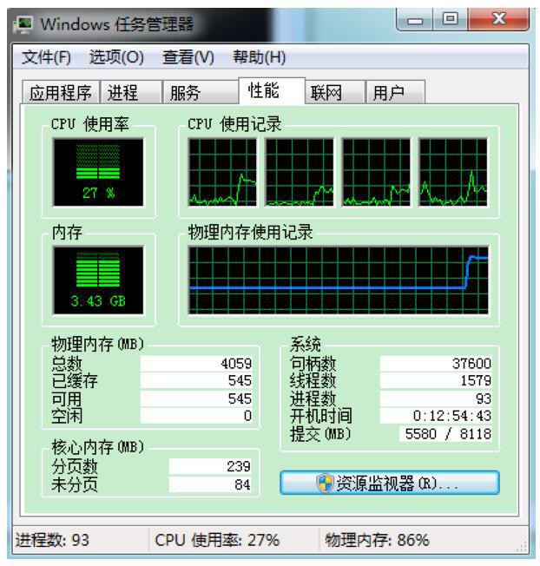Click the 物理内存(MB) group label
The height and width of the screenshot is (566, 540).
(98, 344)
